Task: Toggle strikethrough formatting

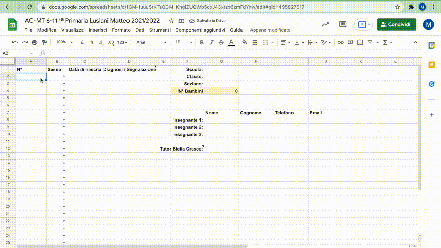Action: 221,42
